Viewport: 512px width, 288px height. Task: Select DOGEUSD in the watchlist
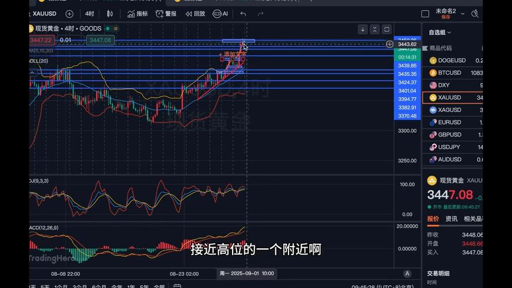click(453, 60)
